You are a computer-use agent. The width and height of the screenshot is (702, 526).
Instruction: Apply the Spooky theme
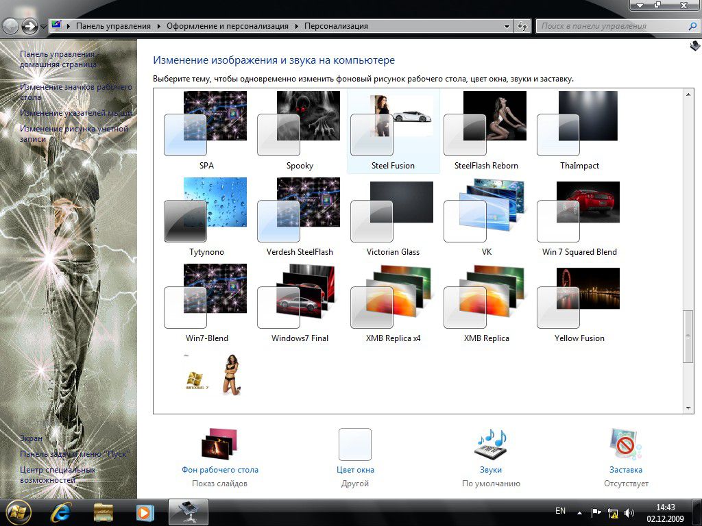(x=300, y=130)
